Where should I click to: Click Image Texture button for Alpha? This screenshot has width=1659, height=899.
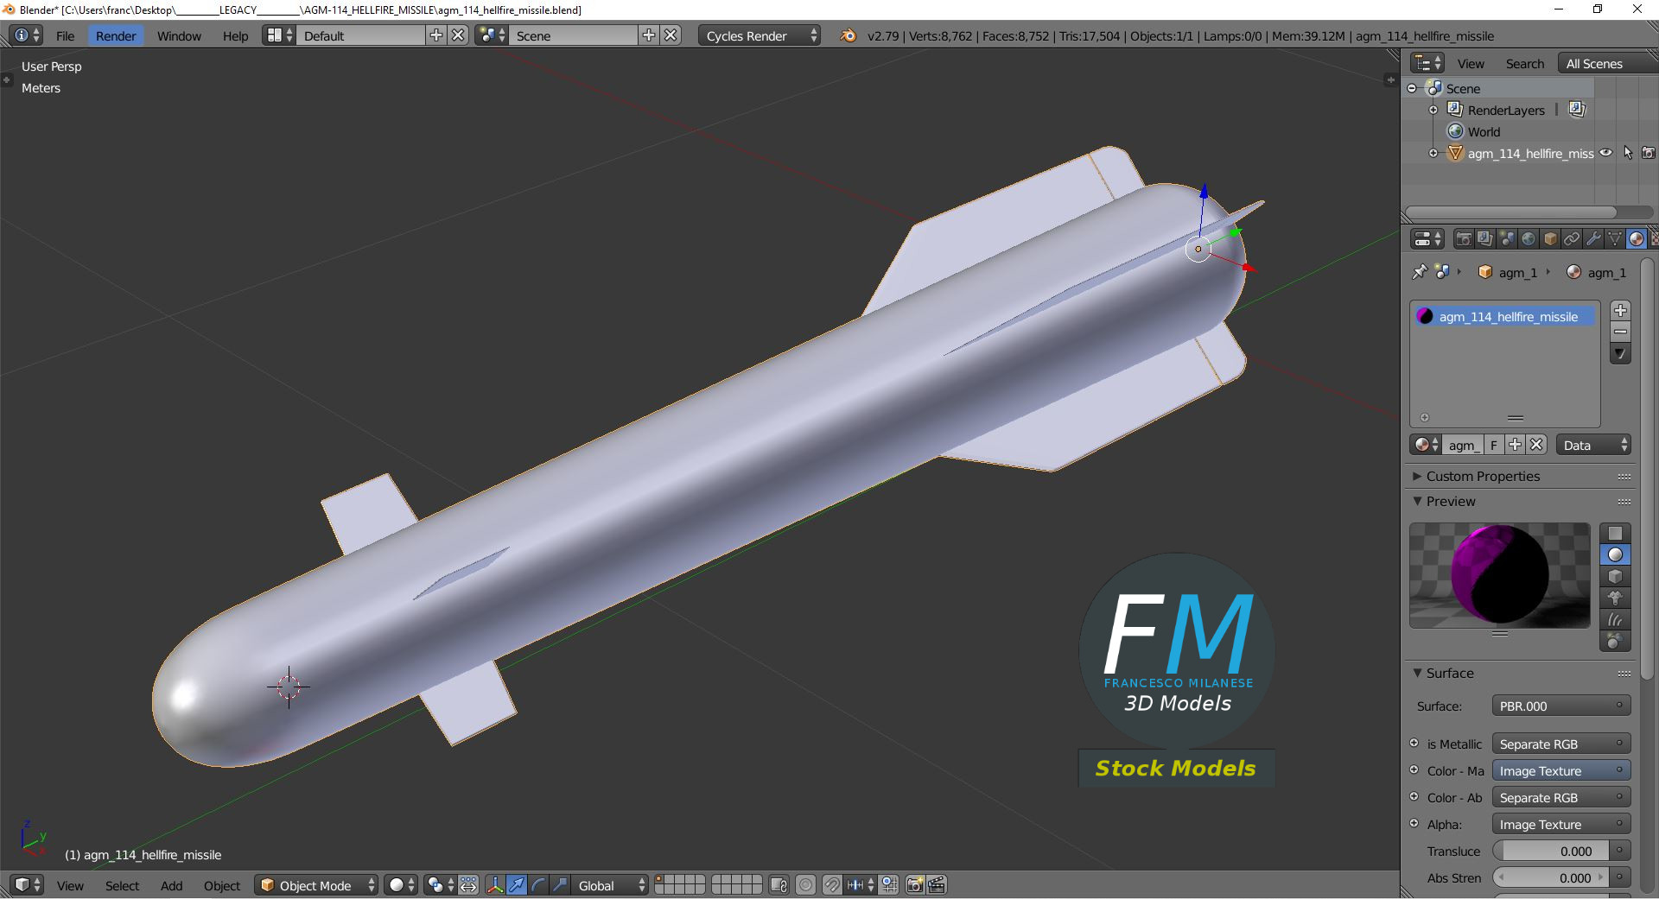click(x=1560, y=824)
